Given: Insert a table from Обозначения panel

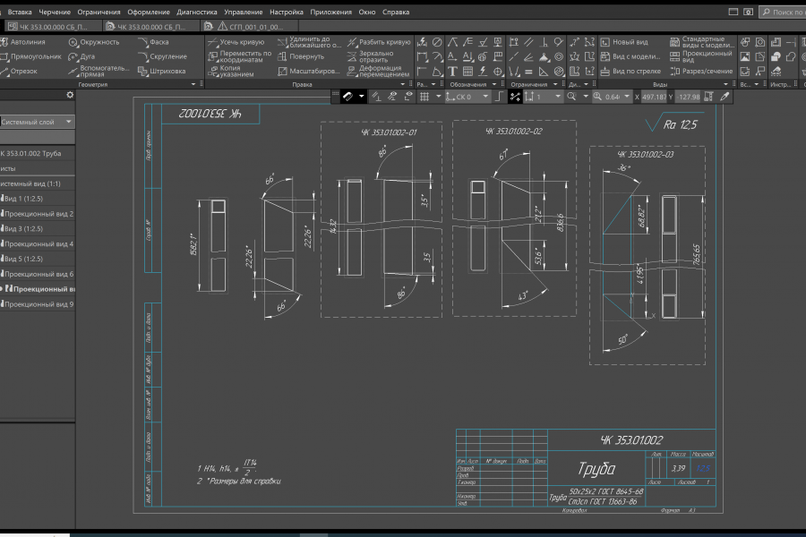Looking at the screenshot, I should coord(467,72).
